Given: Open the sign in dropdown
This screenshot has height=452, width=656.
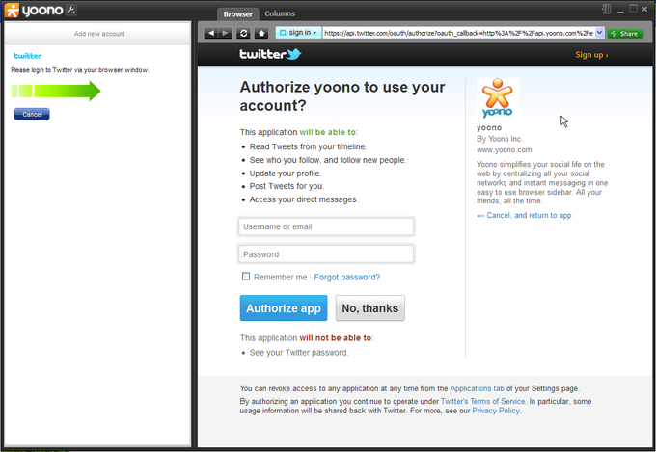Looking at the screenshot, I should point(298,33).
